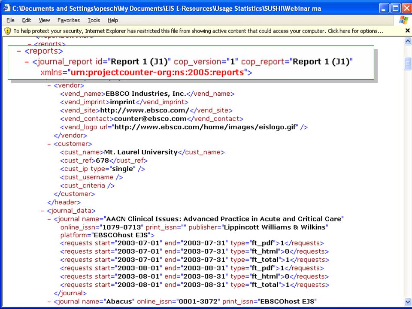Open the Help menu
The width and height of the screenshot is (412, 309).
pyautogui.click(x=113, y=20)
